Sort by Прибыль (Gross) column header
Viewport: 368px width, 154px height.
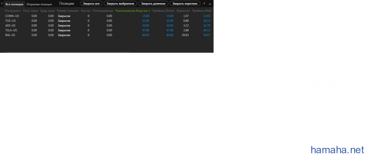coord(163,11)
